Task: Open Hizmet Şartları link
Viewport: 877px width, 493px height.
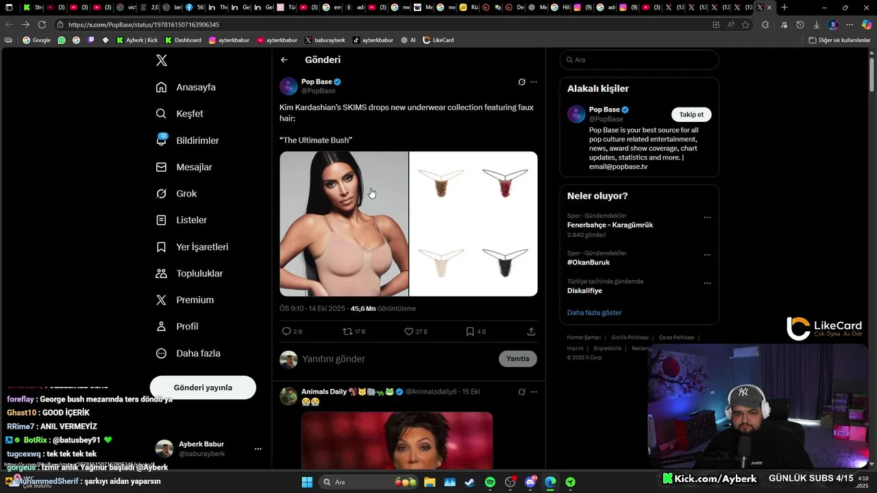Action: [584, 338]
